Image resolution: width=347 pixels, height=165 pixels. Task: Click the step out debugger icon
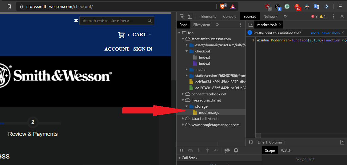(x=207, y=151)
